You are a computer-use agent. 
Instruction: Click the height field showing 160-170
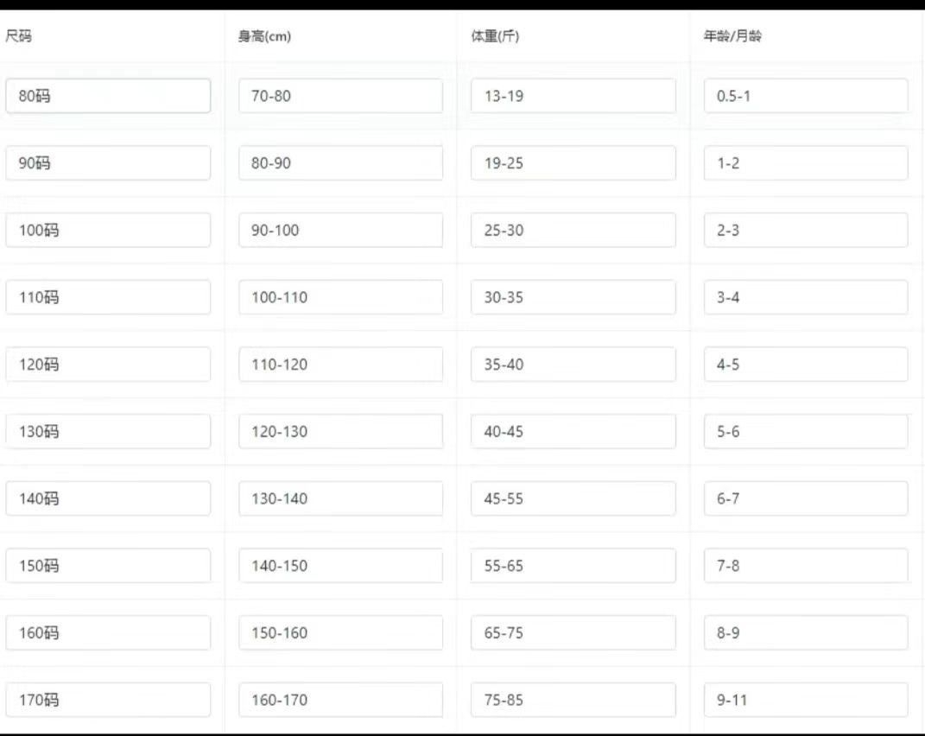point(340,700)
